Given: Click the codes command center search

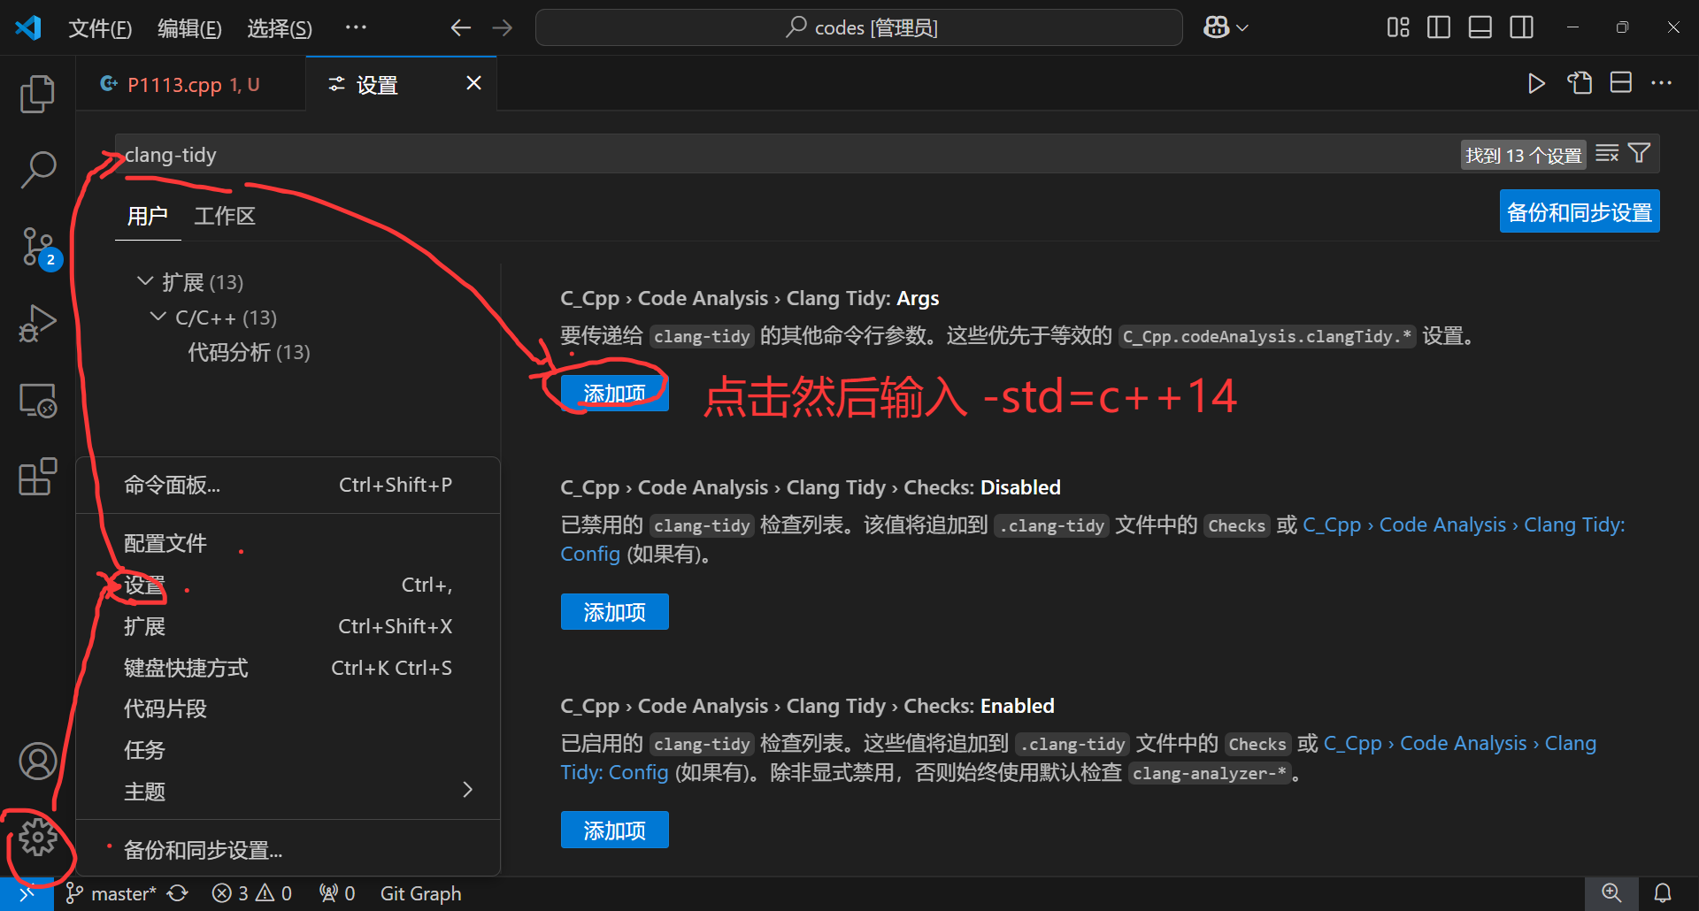Looking at the screenshot, I should pyautogui.click(x=858, y=27).
